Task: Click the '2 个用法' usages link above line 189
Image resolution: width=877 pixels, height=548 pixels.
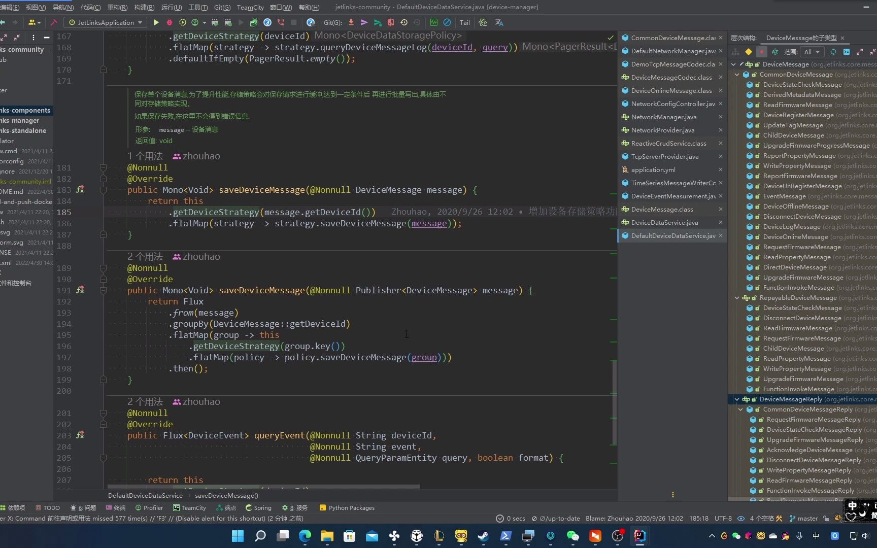Action: click(x=145, y=257)
